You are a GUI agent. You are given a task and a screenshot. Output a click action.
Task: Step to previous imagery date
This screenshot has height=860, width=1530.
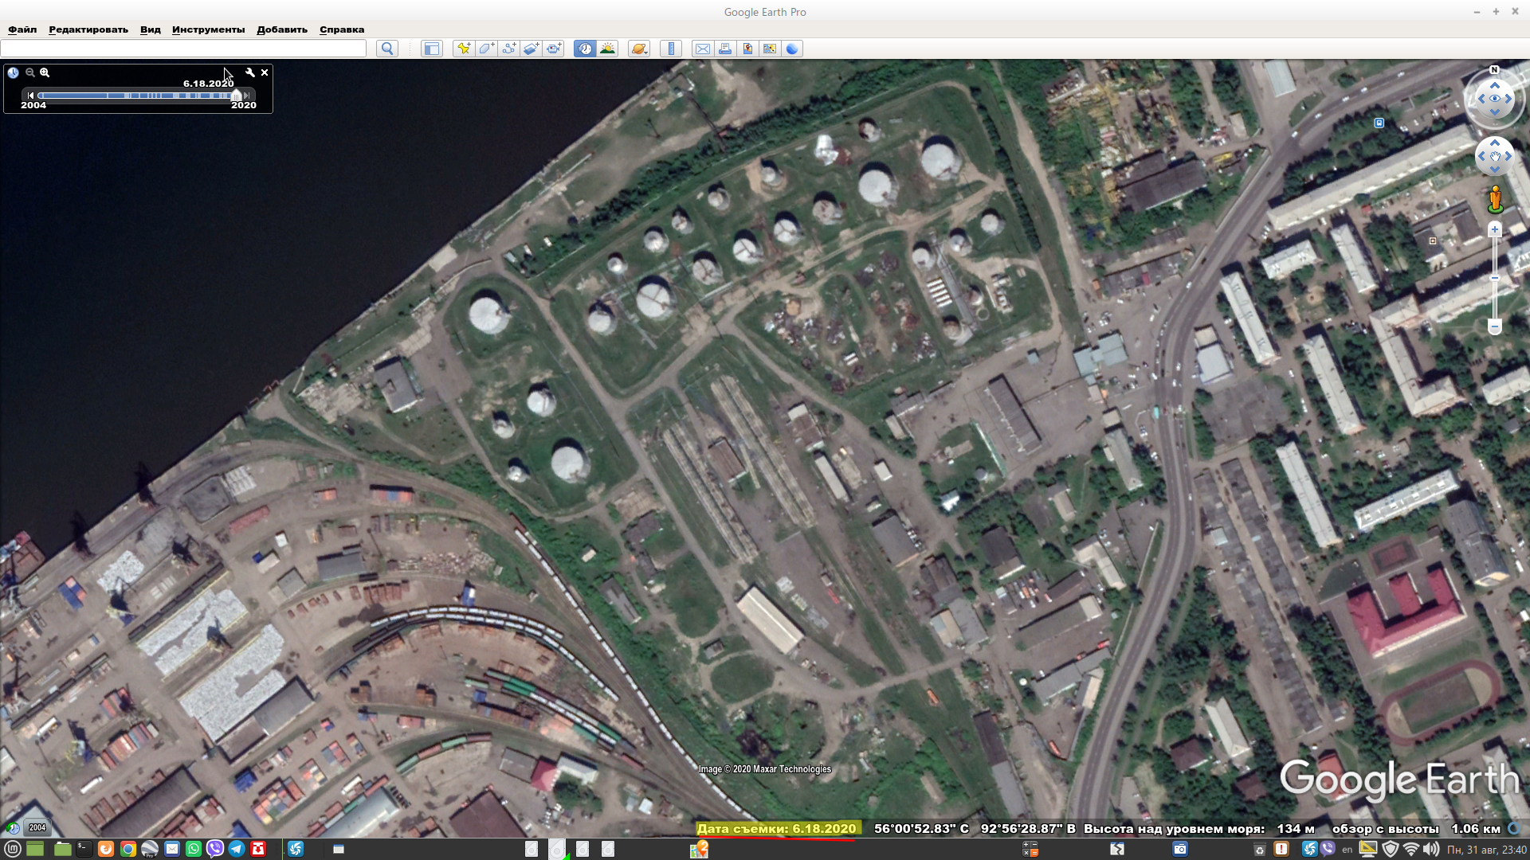coord(30,96)
